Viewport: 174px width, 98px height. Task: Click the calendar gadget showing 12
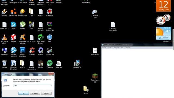point(164,6)
